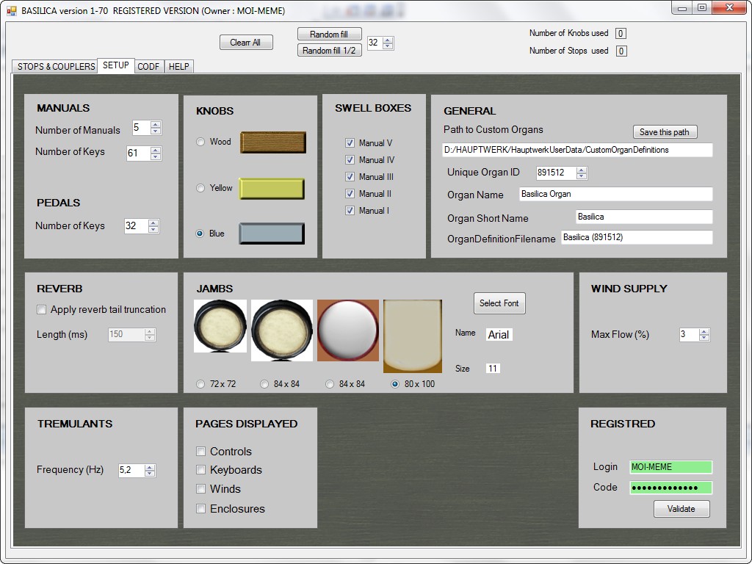
Task: Select the Blue knob radio button
Action: click(200, 234)
